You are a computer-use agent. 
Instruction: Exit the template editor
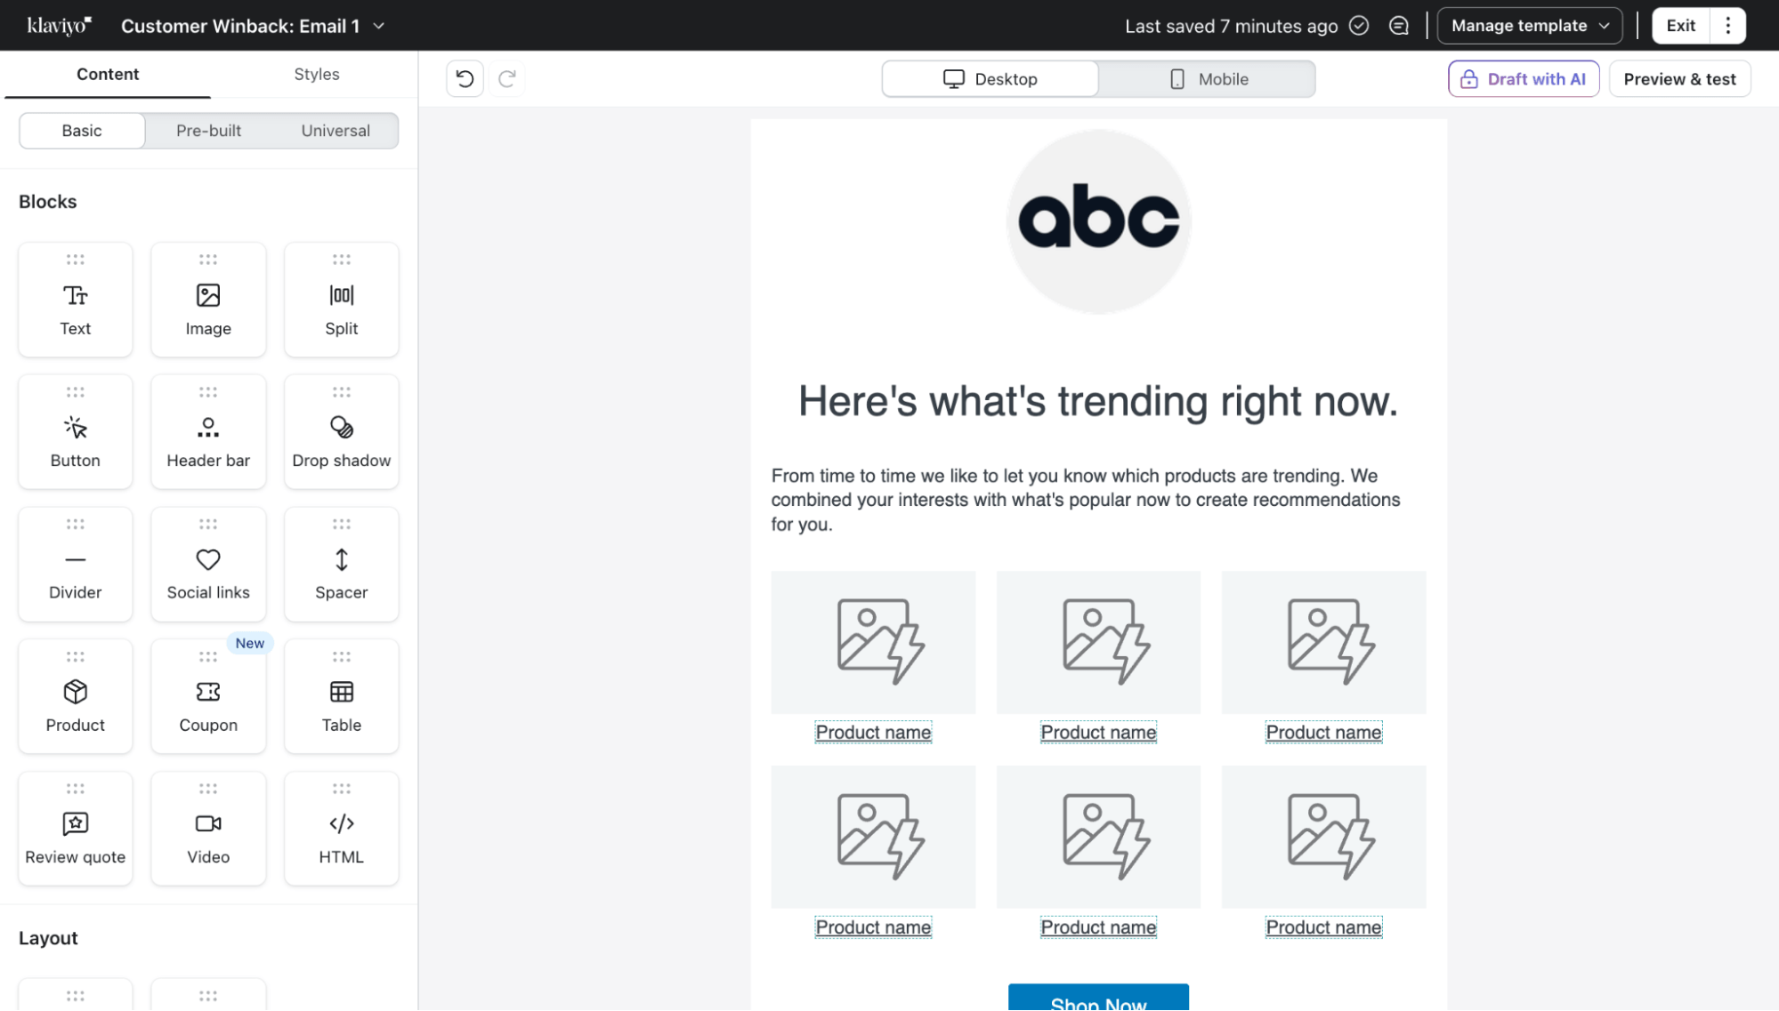point(1681,26)
